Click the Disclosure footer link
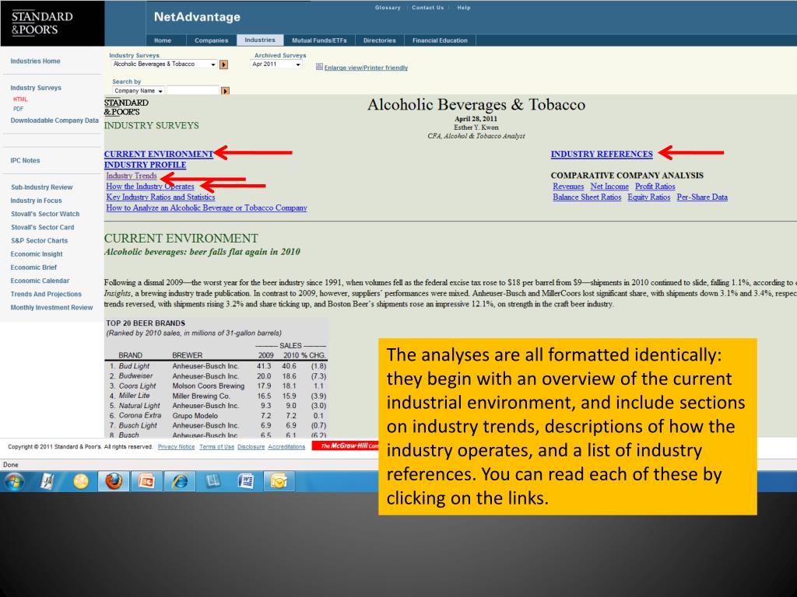This screenshot has height=597, width=797. [x=251, y=447]
